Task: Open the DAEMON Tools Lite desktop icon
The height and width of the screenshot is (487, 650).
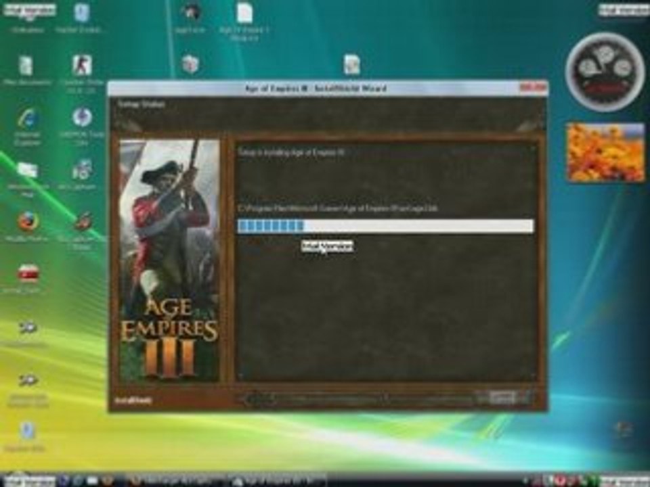Action: (x=82, y=117)
